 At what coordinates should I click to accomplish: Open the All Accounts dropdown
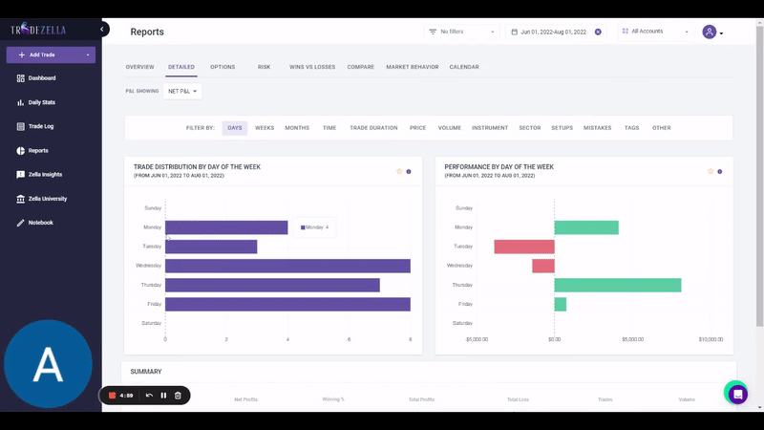655,32
